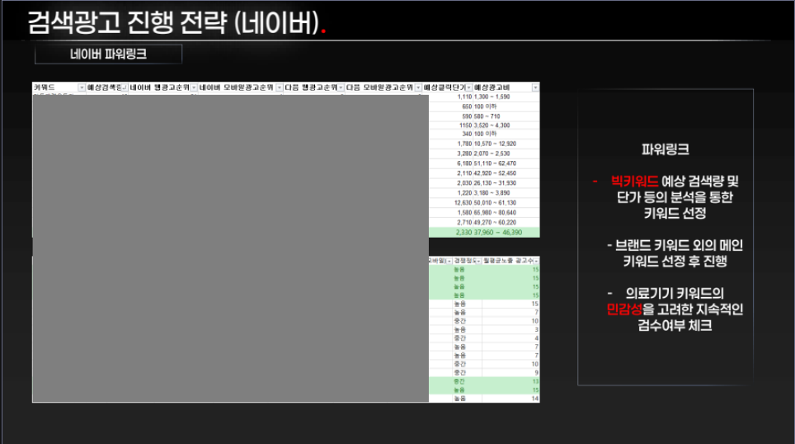
Task: Select the cell 51,110 ~ 62,470
Action: point(495,163)
